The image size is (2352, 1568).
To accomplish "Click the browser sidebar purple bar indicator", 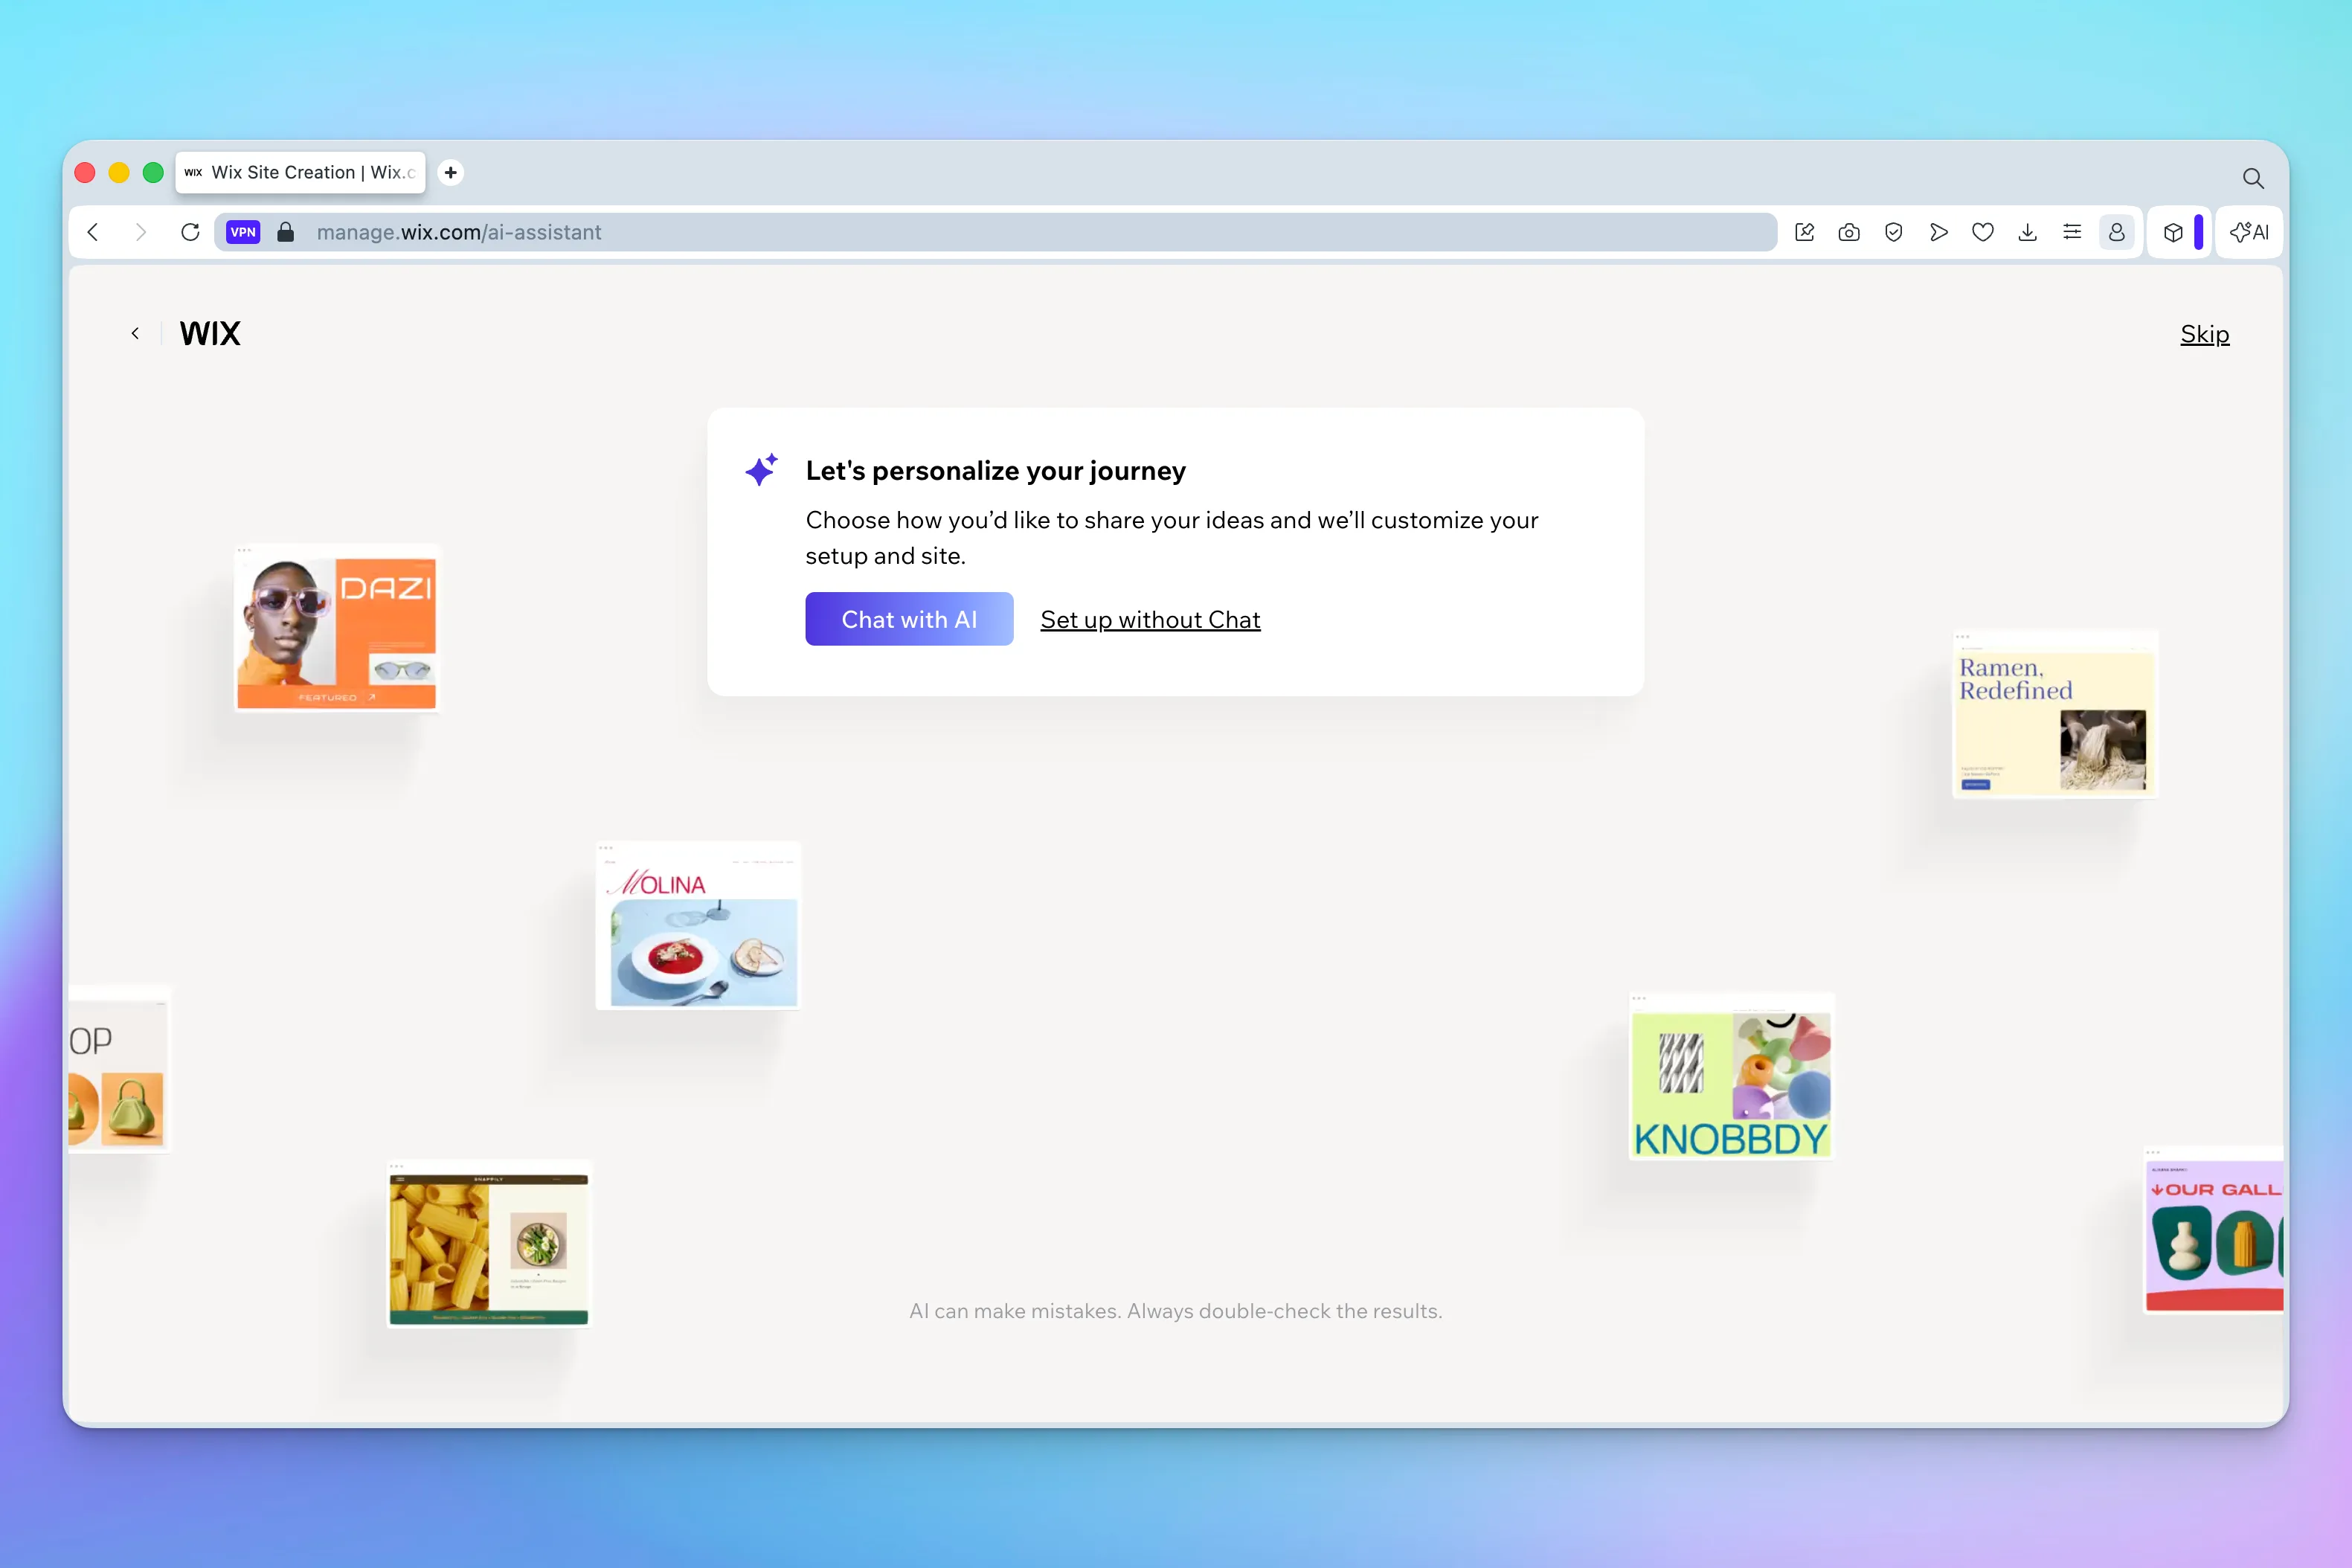I will coord(2199,232).
